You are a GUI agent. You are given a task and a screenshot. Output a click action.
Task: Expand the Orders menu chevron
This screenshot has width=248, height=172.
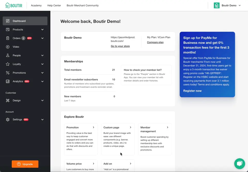pyautogui.click(x=42, y=38)
